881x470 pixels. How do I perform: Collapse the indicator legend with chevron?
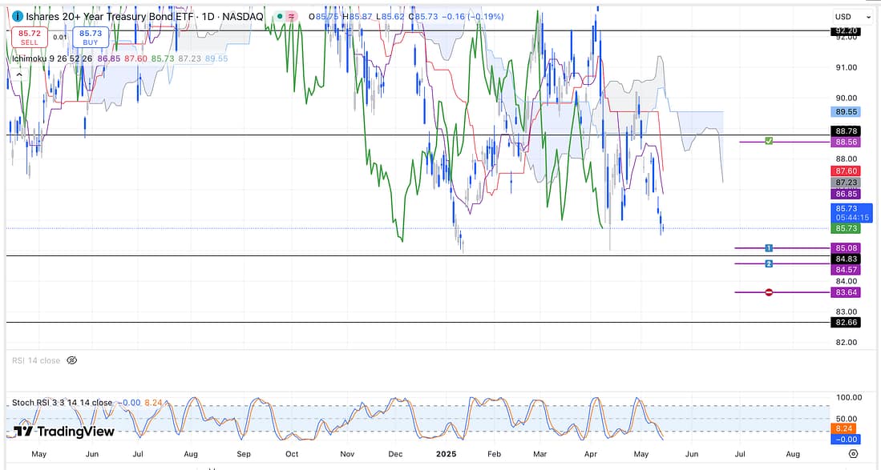coord(17,74)
